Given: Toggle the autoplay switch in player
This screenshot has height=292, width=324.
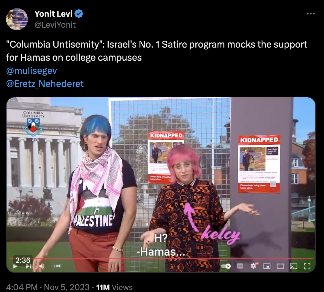Looking at the screenshot, I should [x=226, y=266].
